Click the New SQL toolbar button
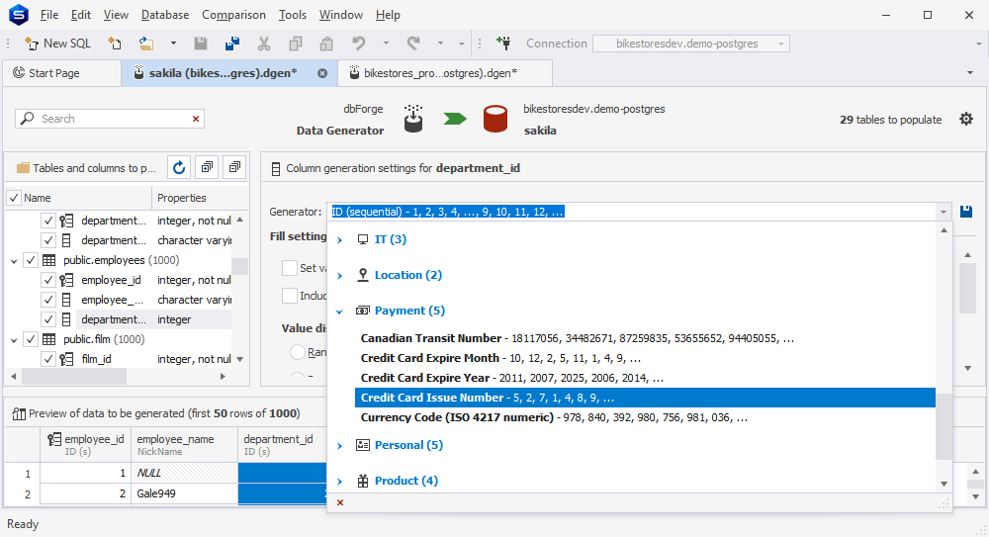The height and width of the screenshot is (537, 989). 57,44
